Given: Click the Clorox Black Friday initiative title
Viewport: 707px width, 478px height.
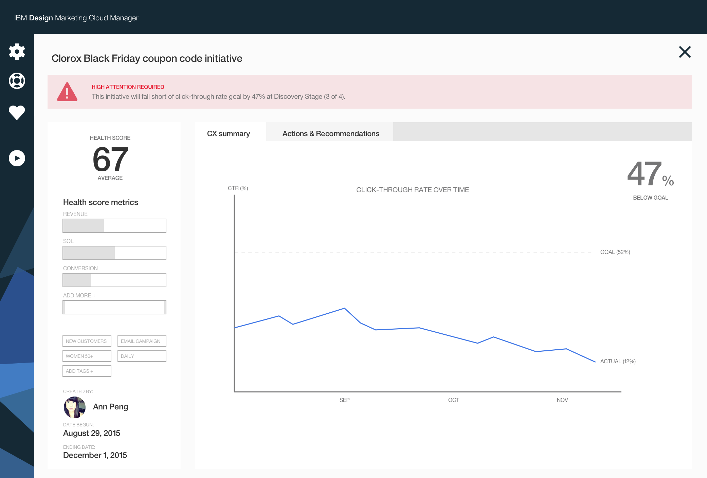Looking at the screenshot, I should (147, 58).
